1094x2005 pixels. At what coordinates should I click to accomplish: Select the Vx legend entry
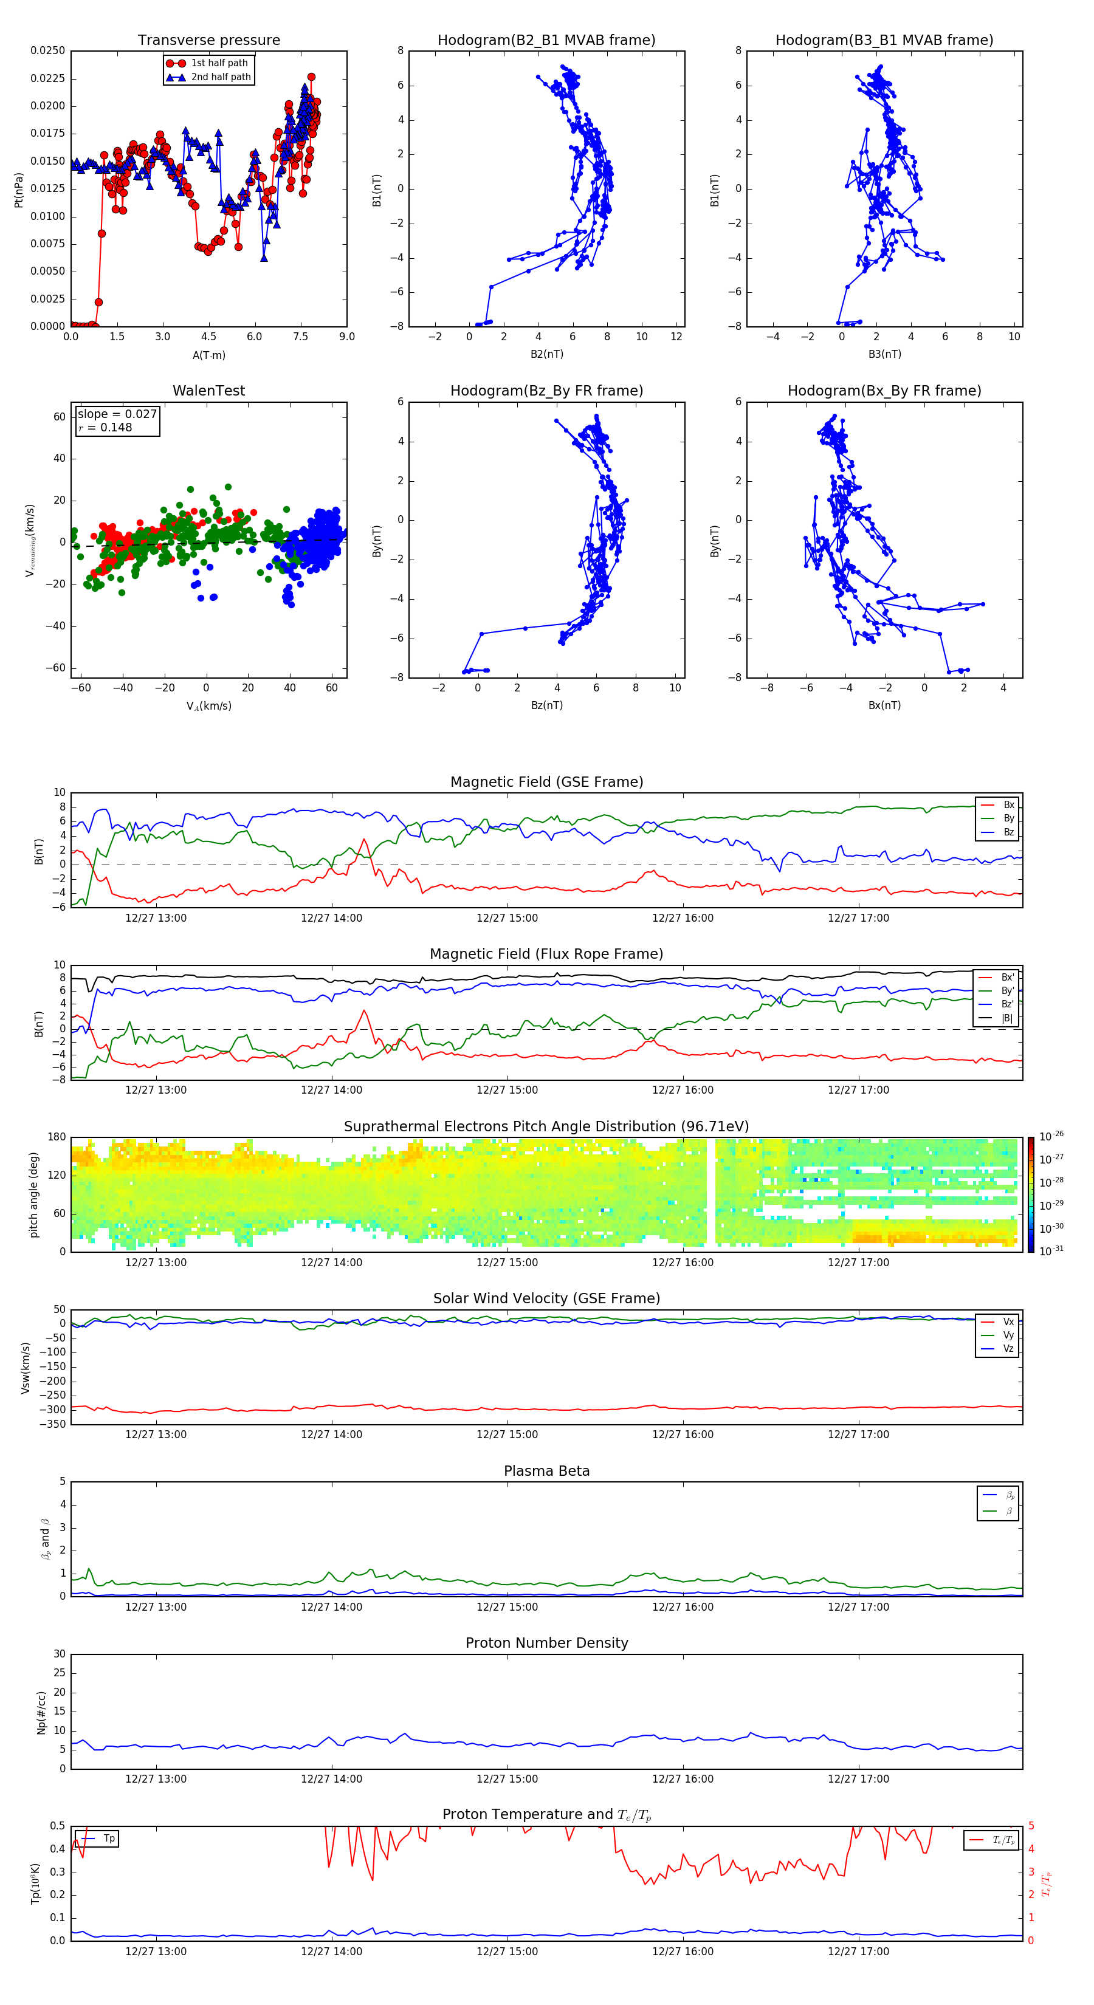pyautogui.click(x=997, y=1321)
